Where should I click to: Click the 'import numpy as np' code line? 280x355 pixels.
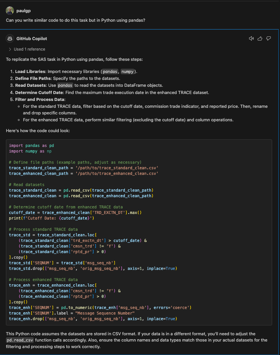(30, 151)
